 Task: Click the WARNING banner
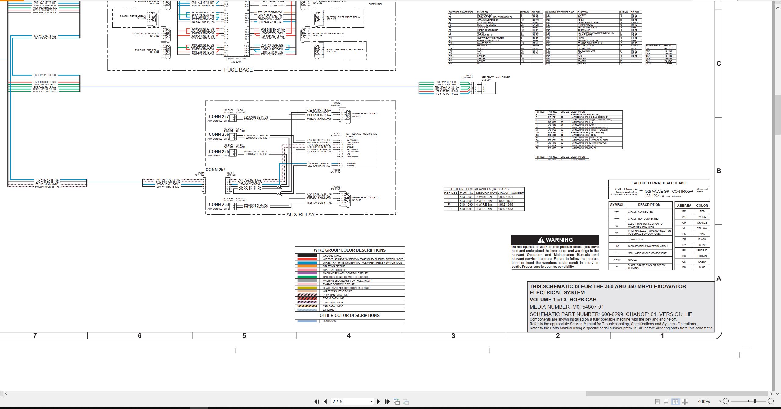(x=555, y=240)
